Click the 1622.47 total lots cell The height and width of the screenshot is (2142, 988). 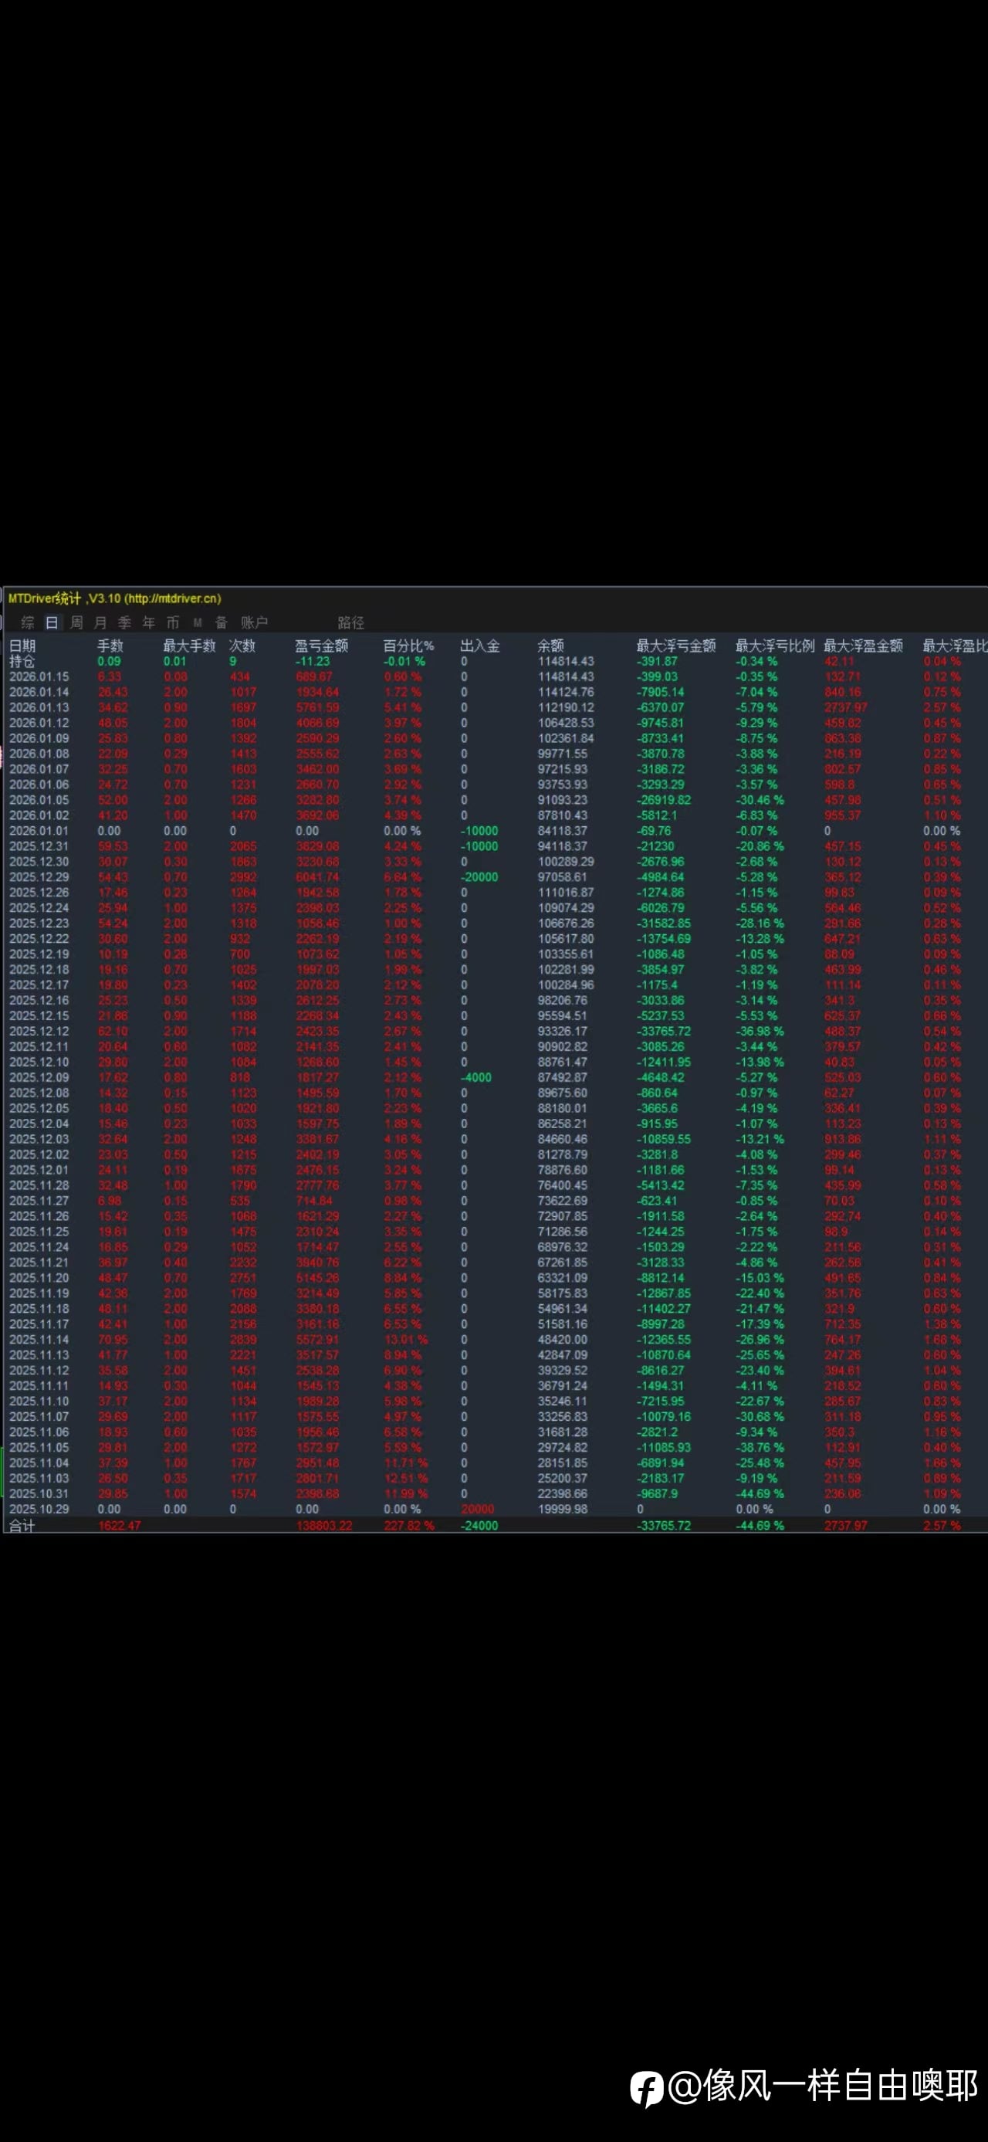tap(120, 1526)
